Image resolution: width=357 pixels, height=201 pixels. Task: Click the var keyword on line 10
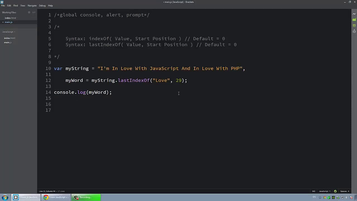(58, 68)
